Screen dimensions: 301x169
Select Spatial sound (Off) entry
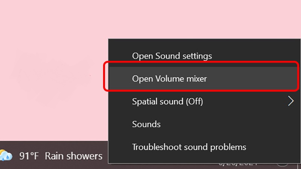(x=167, y=101)
